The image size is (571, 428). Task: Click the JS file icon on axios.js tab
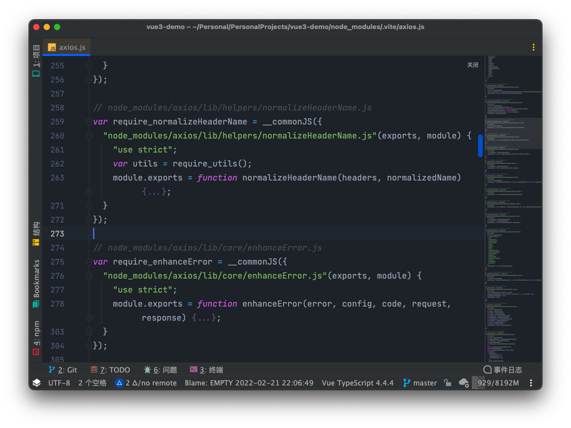point(52,47)
